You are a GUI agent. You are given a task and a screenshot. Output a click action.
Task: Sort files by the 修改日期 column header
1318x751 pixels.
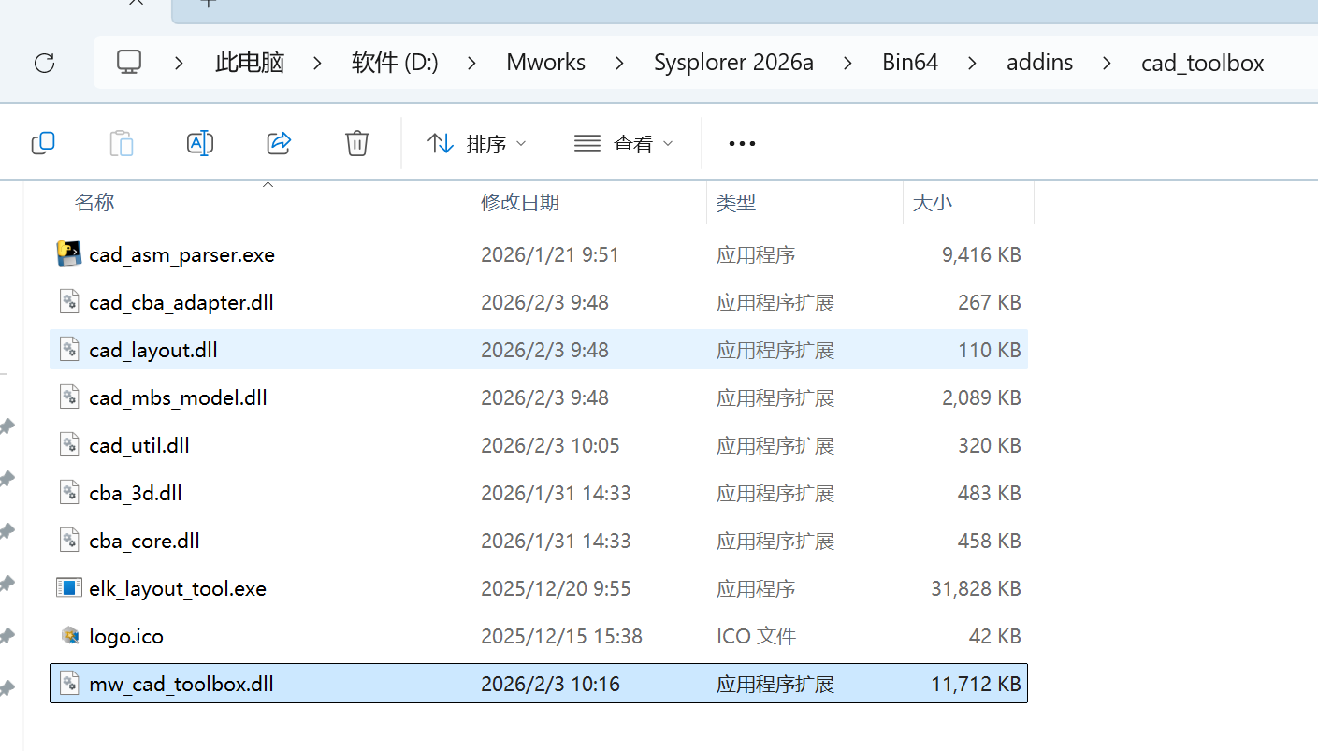(520, 202)
